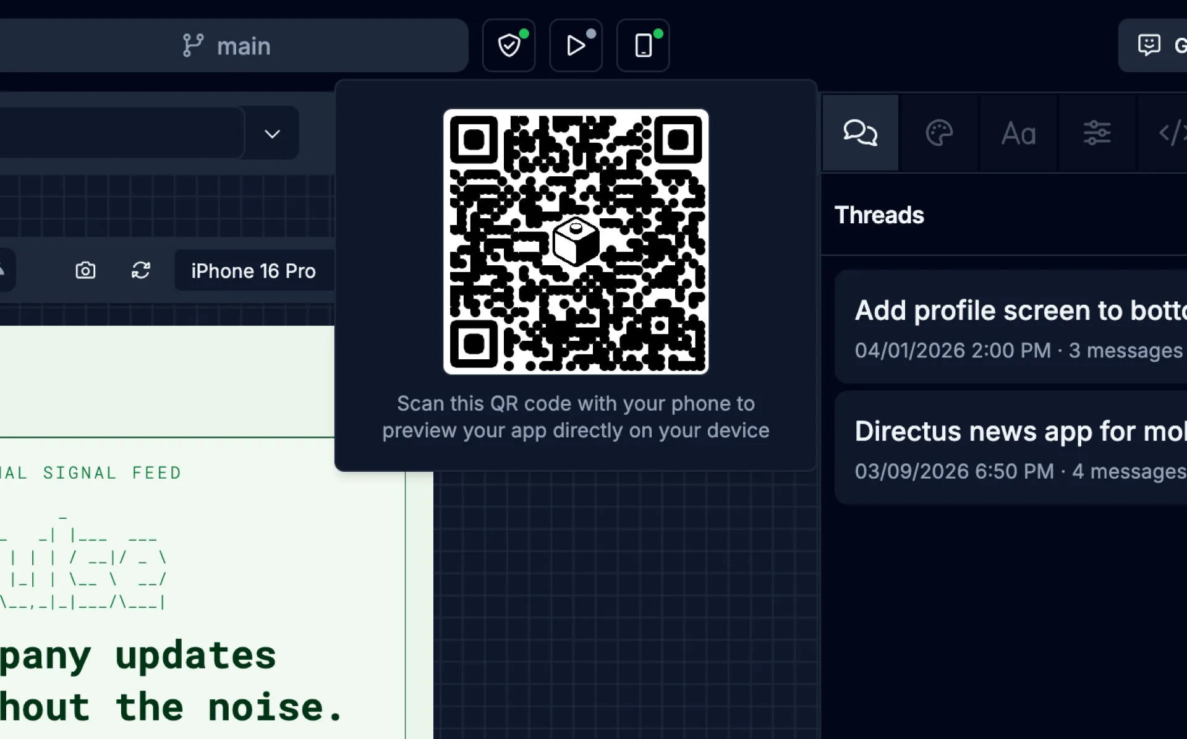Click the play run button

click(x=576, y=46)
